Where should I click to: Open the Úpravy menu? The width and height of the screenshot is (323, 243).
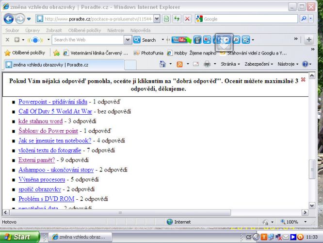[x=32, y=30]
